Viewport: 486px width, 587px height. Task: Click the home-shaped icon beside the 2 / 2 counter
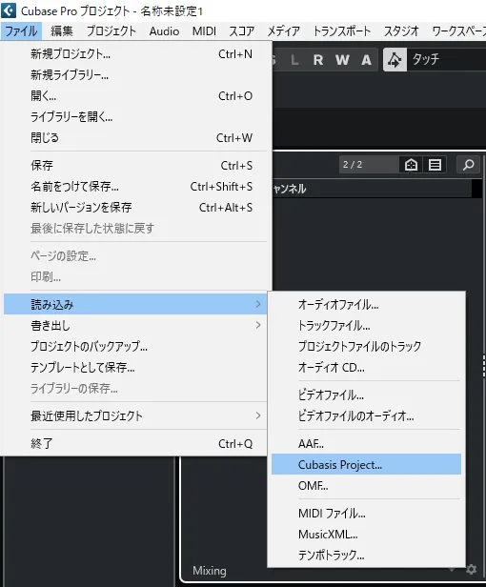tap(411, 164)
